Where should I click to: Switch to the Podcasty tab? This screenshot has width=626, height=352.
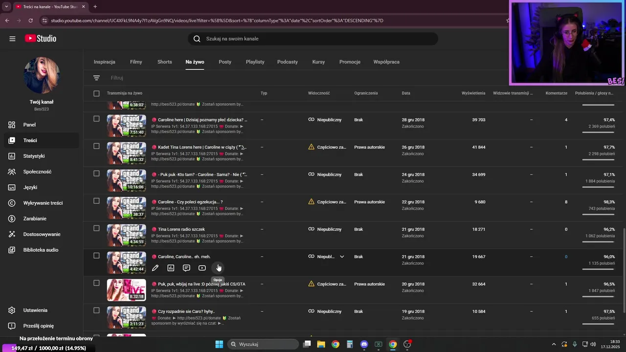(x=288, y=62)
